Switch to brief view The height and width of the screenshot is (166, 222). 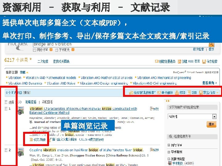point(31,102)
